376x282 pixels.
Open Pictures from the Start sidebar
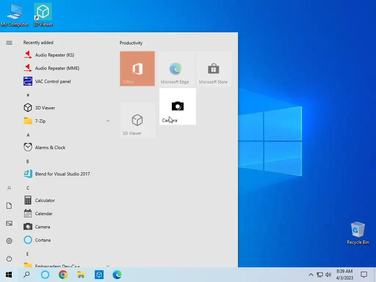point(9,223)
